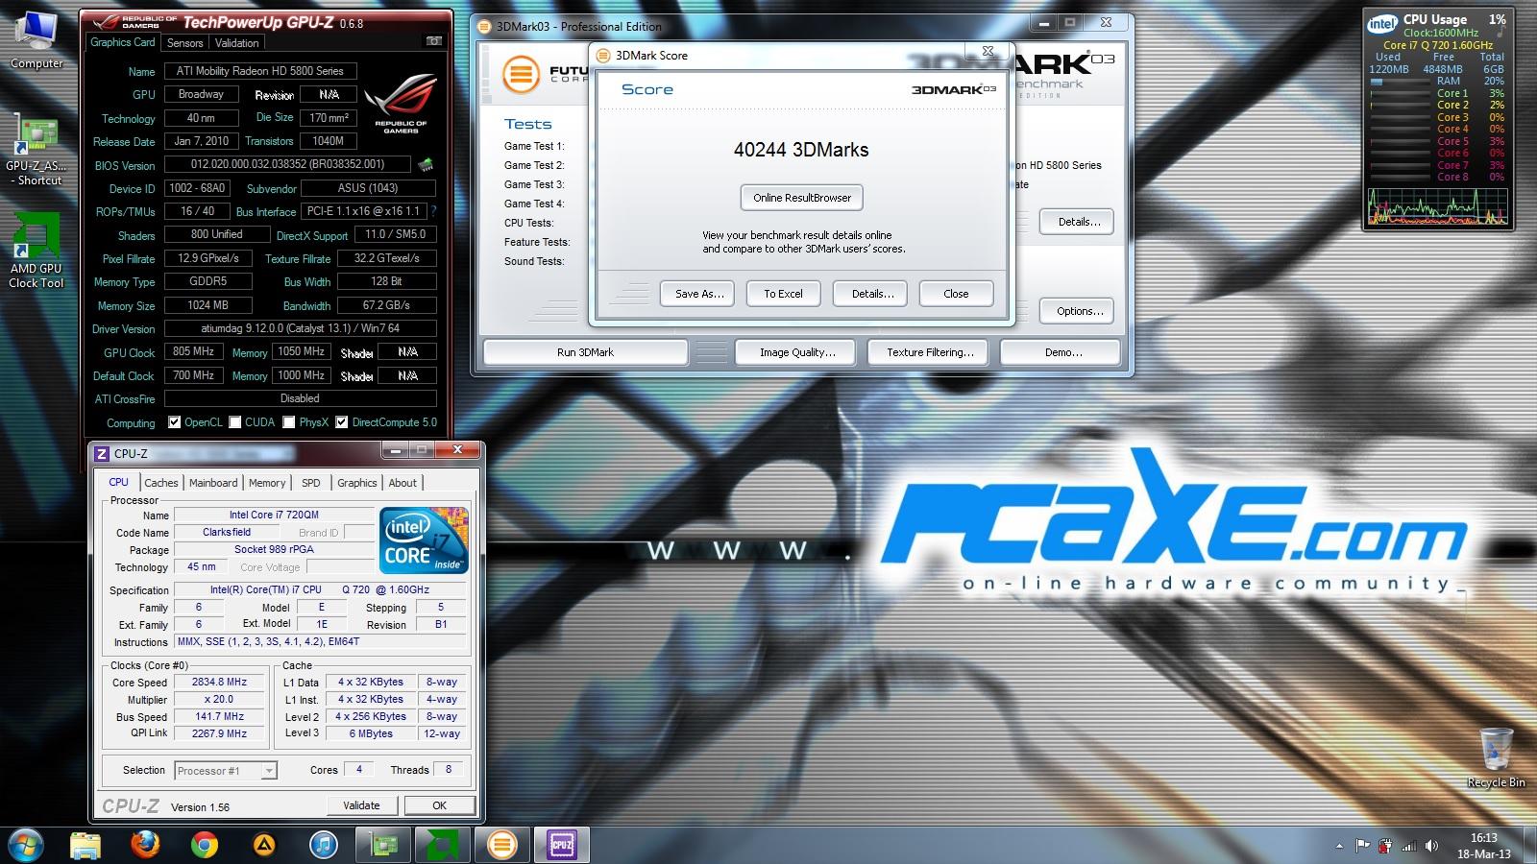Click the CPU usage graph in the gadget

[1438, 206]
